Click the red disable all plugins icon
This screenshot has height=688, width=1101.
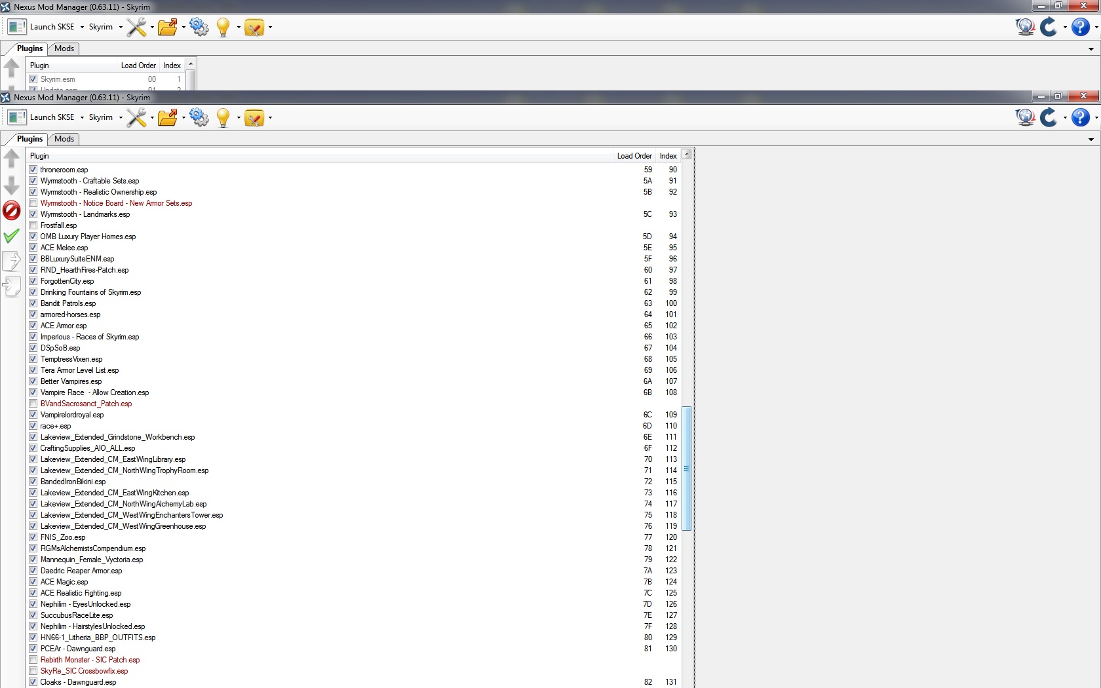(x=12, y=210)
